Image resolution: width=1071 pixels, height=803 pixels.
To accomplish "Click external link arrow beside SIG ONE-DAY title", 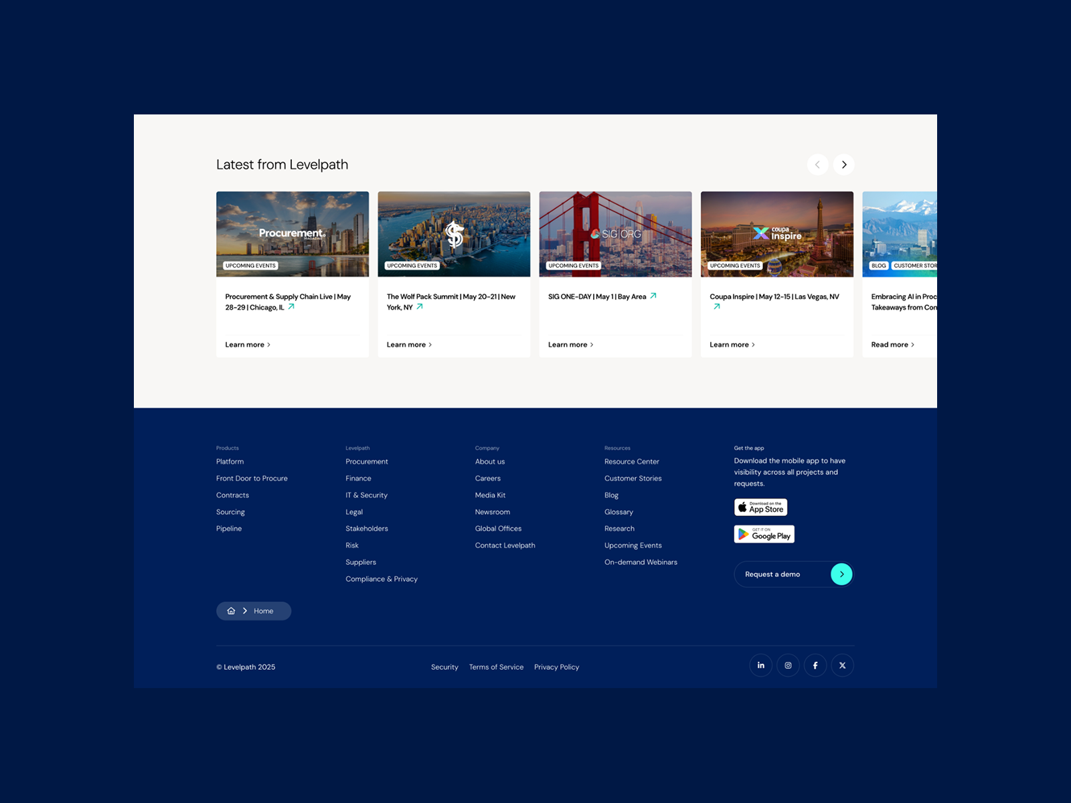I will pos(653,296).
